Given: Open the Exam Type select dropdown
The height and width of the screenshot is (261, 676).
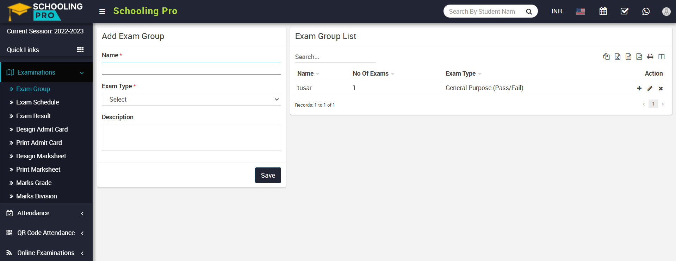Looking at the screenshot, I should coord(191,99).
